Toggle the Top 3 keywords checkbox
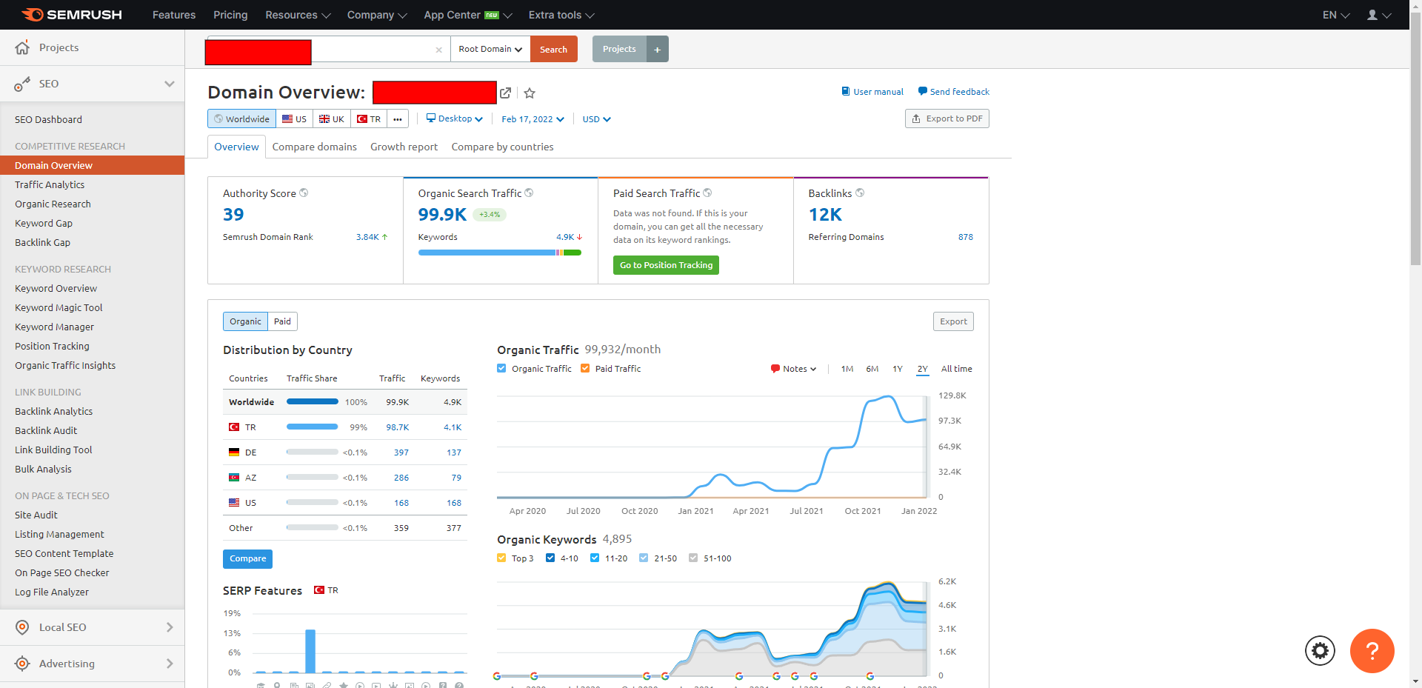Screen dimensions: 1422x688 [501, 558]
